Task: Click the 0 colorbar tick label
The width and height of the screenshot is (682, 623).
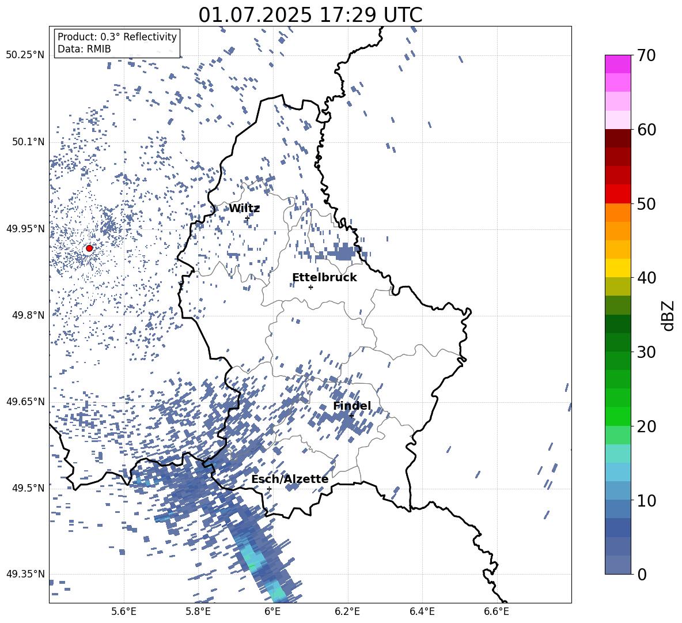Action: click(x=642, y=574)
